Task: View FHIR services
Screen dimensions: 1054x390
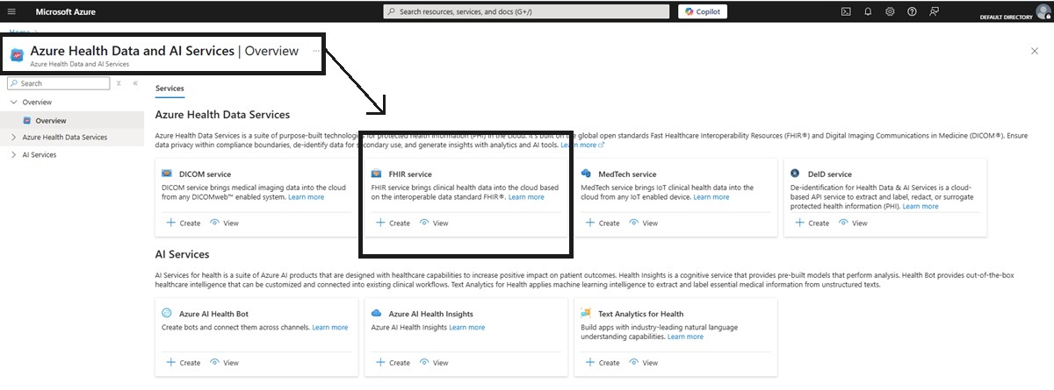Action: [x=434, y=223]
